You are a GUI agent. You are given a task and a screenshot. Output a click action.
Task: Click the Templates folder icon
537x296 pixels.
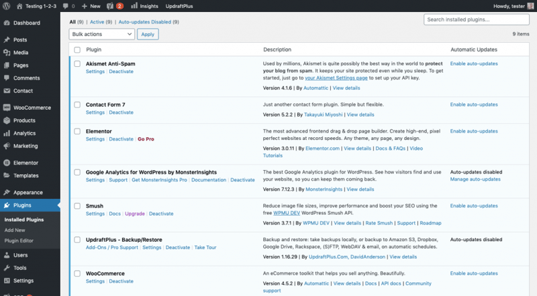[7, 175]
